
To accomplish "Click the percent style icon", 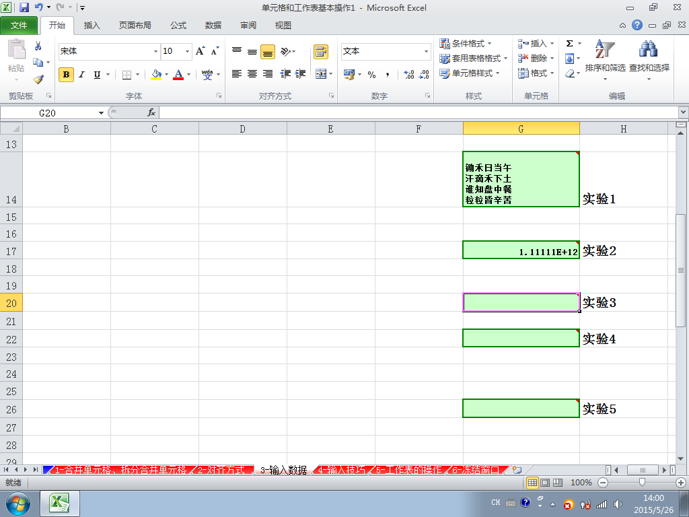I will point(371,75).
